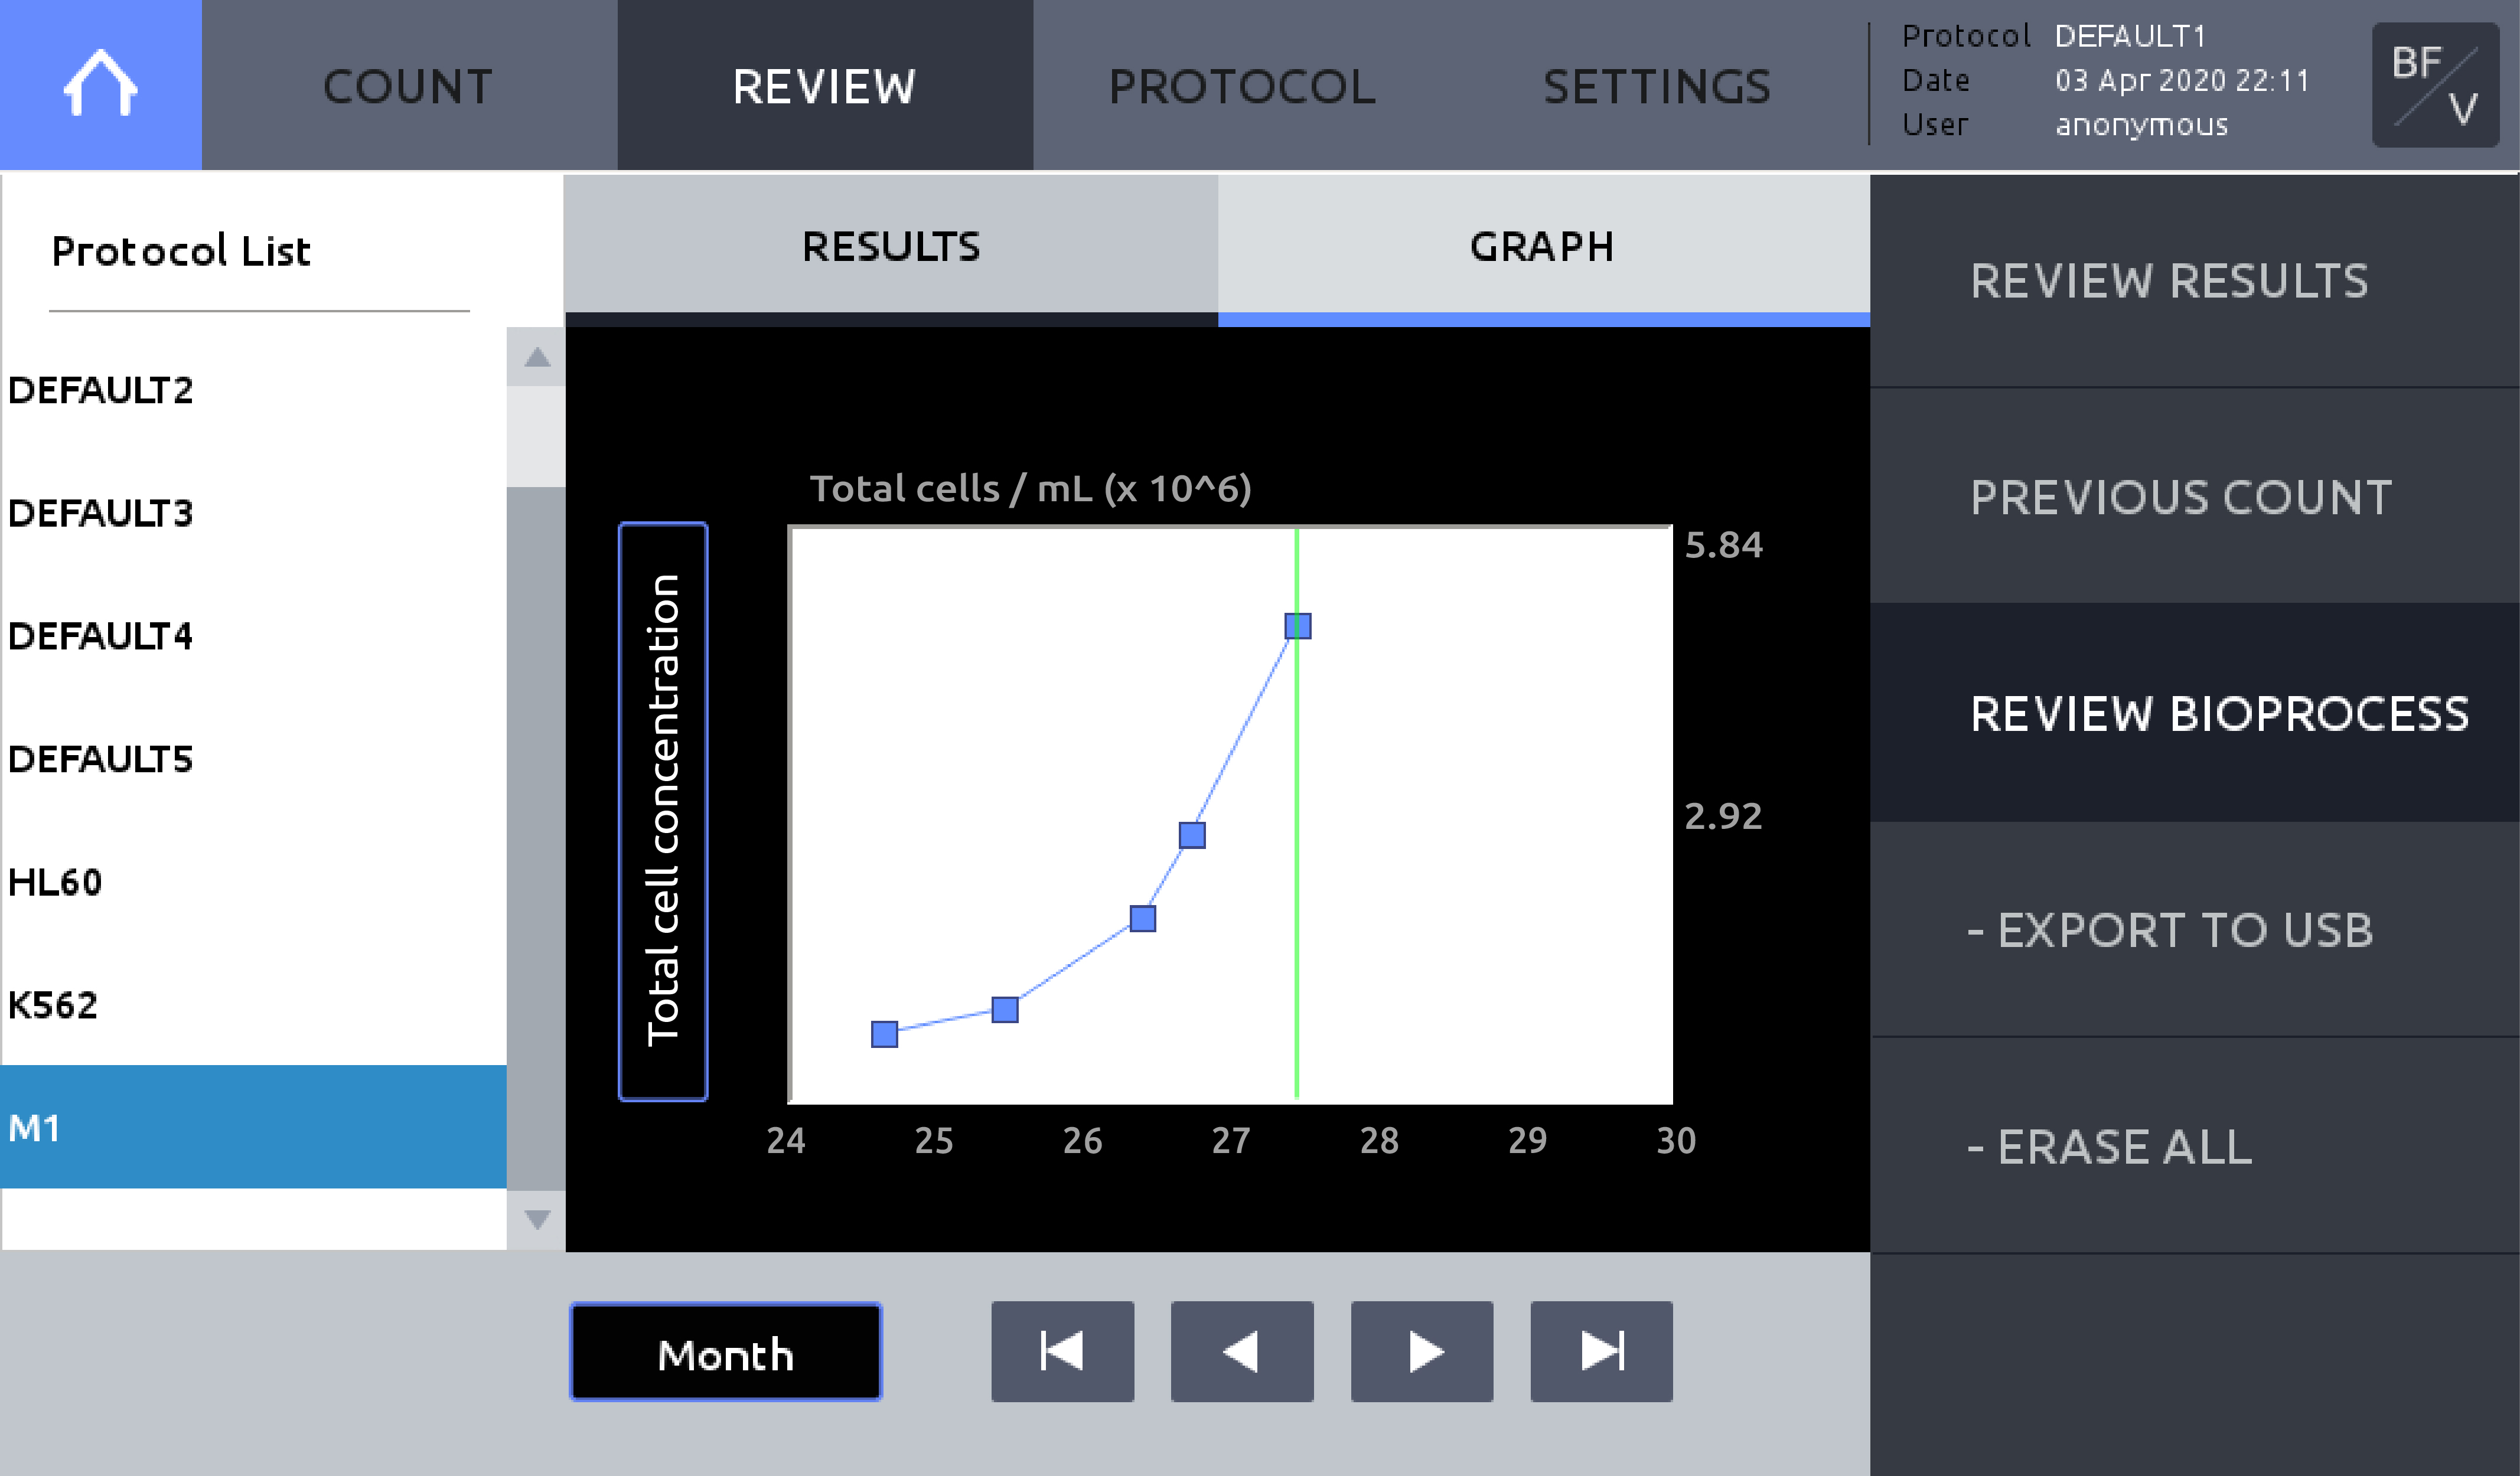
Task: Open the SETTINGS menu
Action: (x=1657, y=85)
